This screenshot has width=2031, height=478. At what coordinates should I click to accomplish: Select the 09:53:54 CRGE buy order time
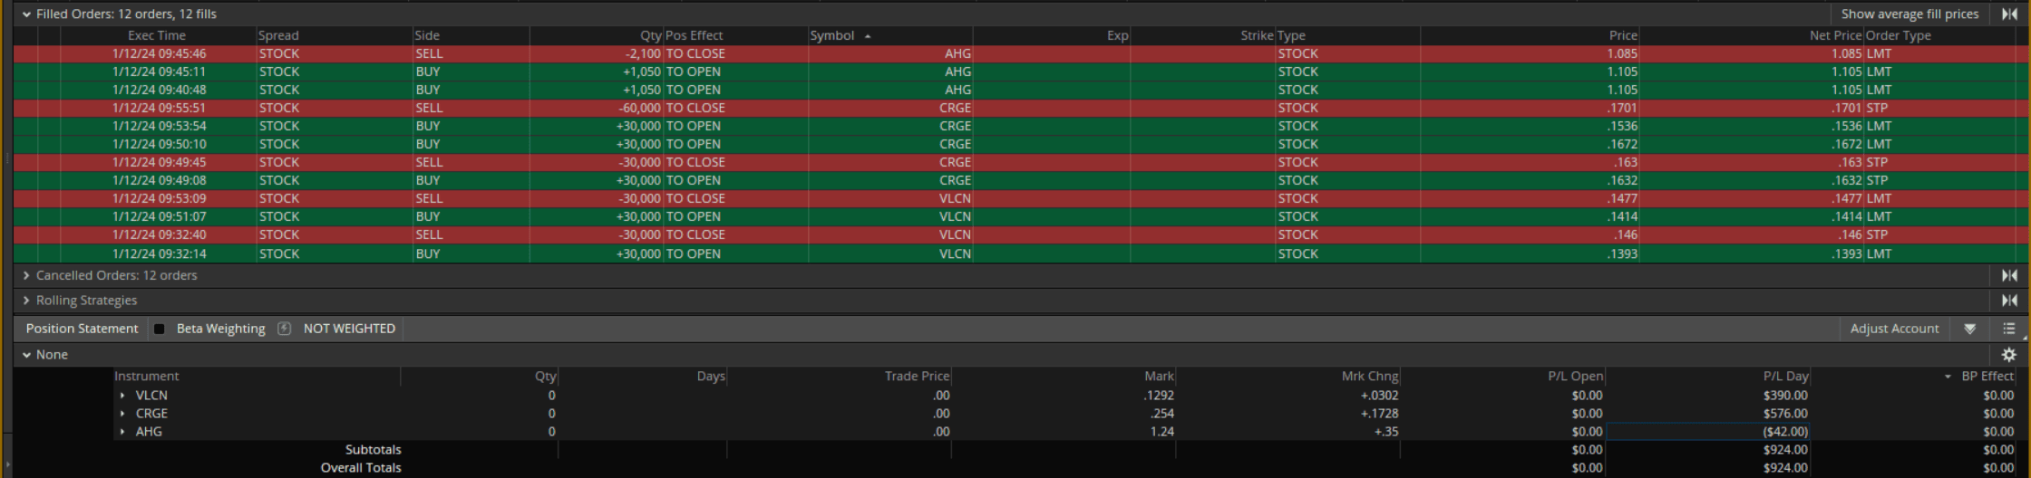point(159,127)
